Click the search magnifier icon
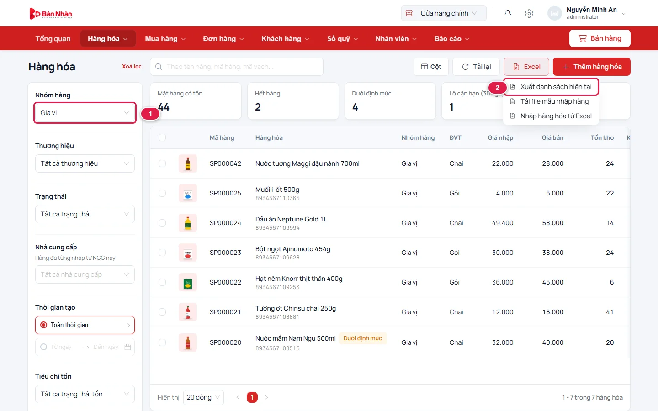 (159, 67)
